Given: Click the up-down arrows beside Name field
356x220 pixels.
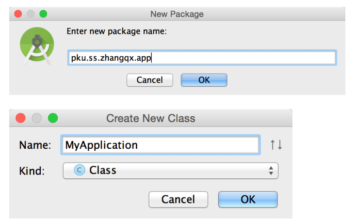Looking at the screenshot, I should point(276,144).
